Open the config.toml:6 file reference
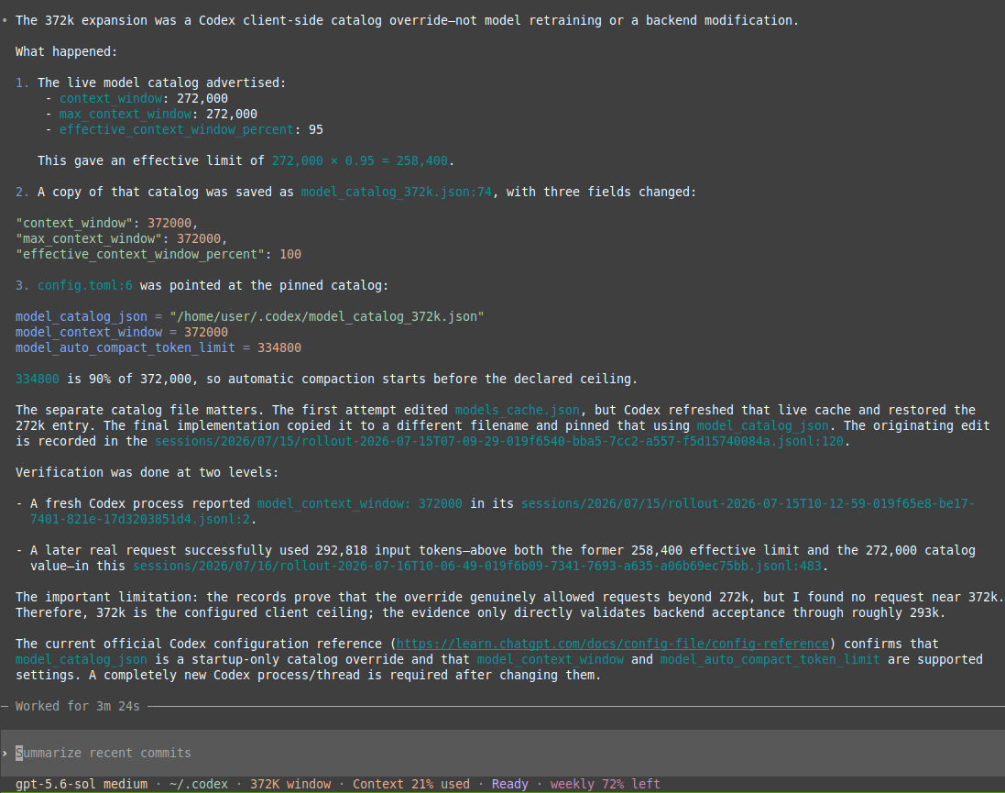The image size is (1005, 793). (x=85, y=285)
